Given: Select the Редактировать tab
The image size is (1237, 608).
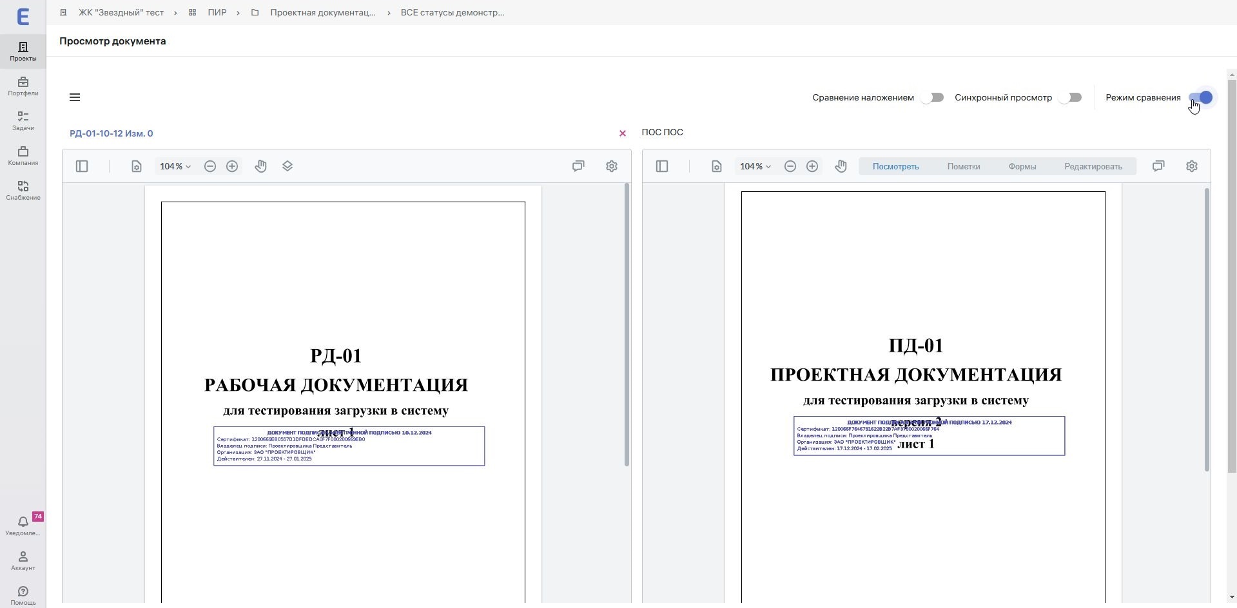Looking at the screenshot, I should tap(1093, 166).
